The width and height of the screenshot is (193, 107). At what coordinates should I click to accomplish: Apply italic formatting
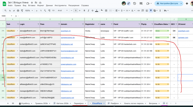click(x=88, y=11)
